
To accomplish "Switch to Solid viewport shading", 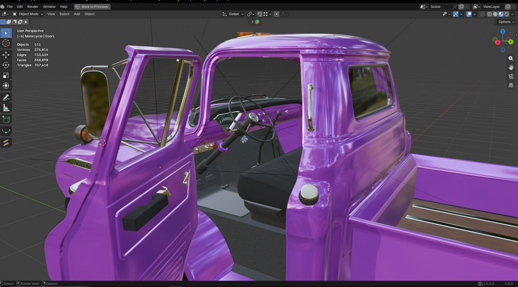I will tap(495, 14).
